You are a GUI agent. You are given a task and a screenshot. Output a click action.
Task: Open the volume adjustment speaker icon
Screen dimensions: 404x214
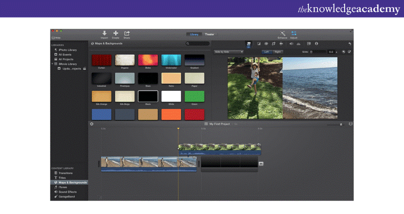[x=291, y=44]
